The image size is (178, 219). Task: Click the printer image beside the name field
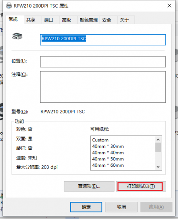click(x=17, y=36)
